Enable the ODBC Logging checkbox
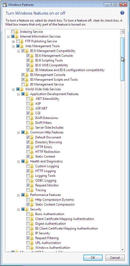This screenshot has height=266, width=130. [28, 181]
